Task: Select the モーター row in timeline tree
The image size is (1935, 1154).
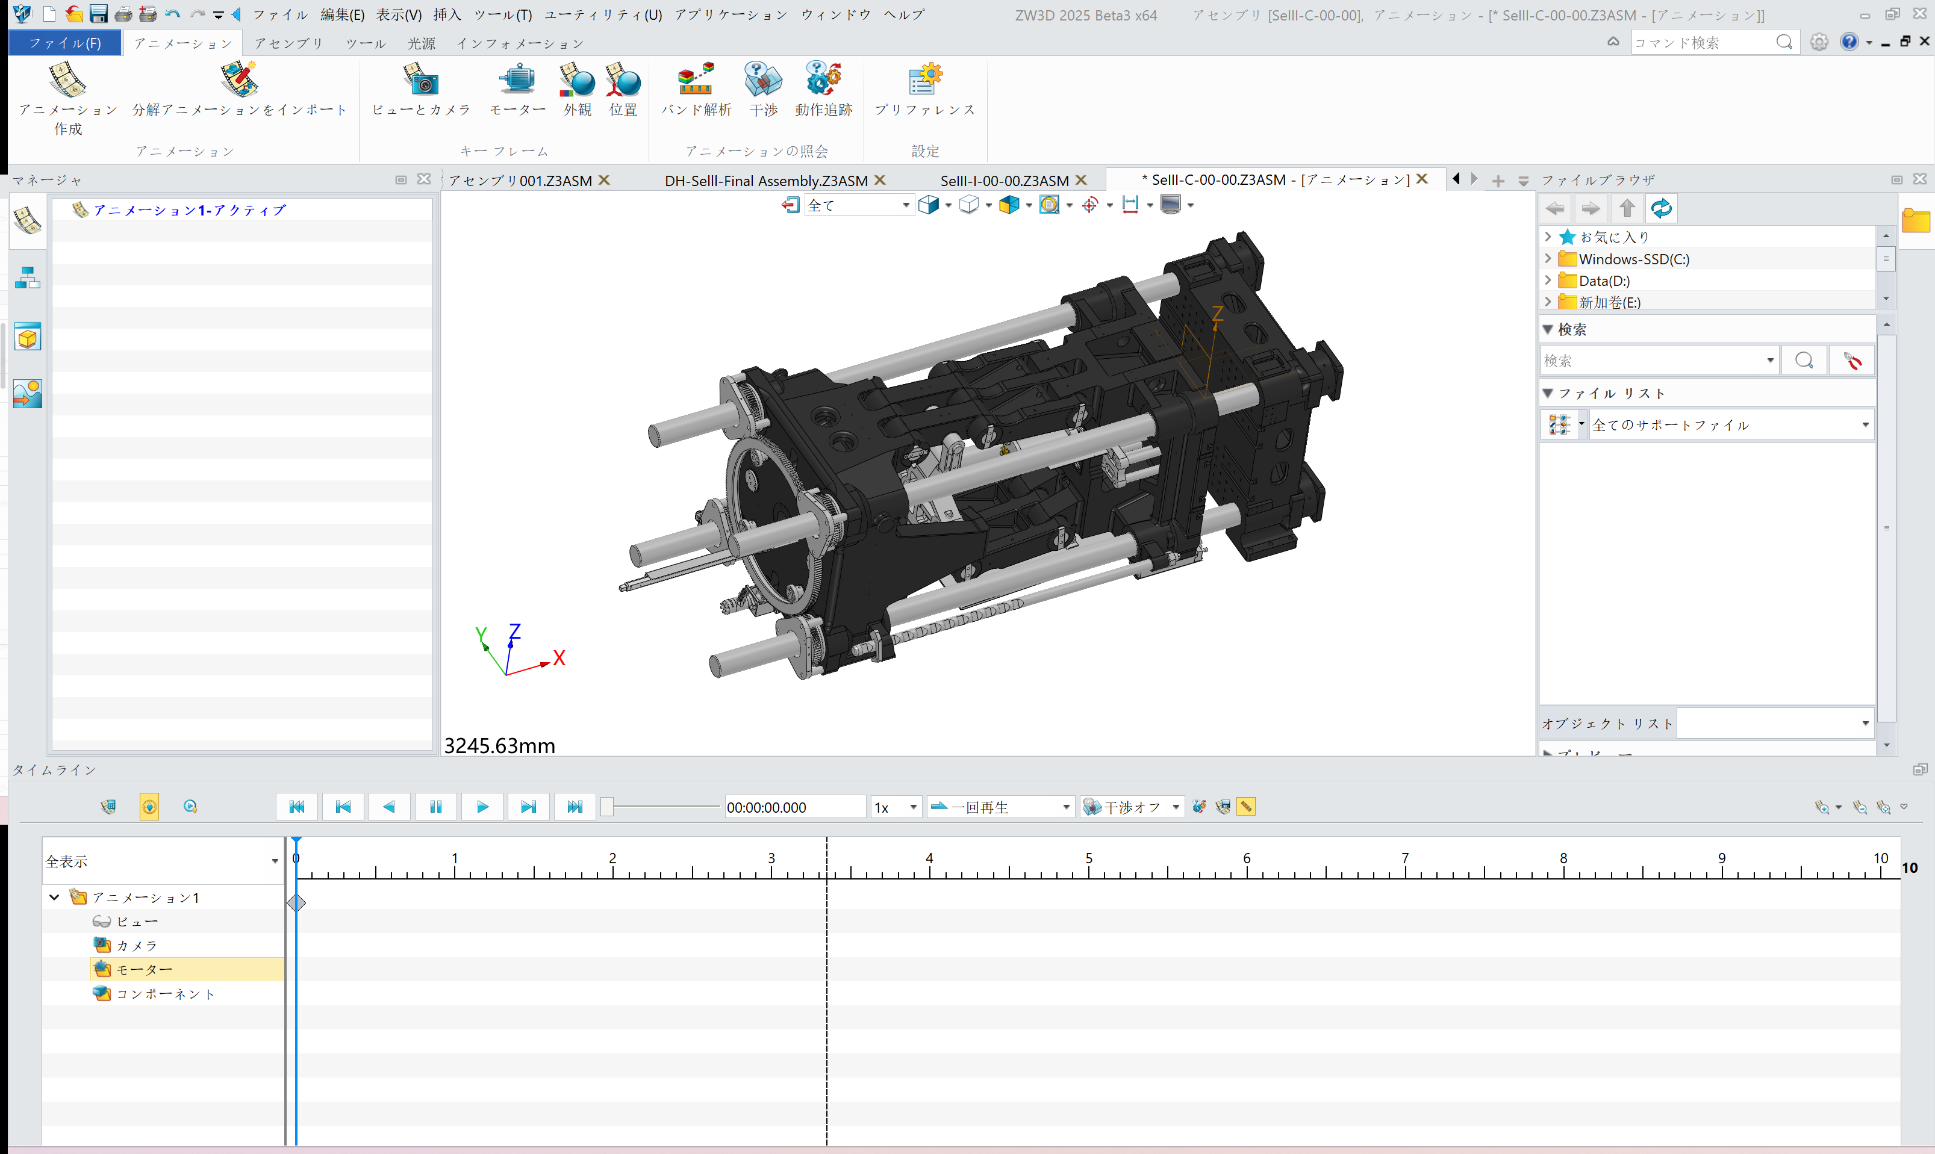Action: [187, 969]
